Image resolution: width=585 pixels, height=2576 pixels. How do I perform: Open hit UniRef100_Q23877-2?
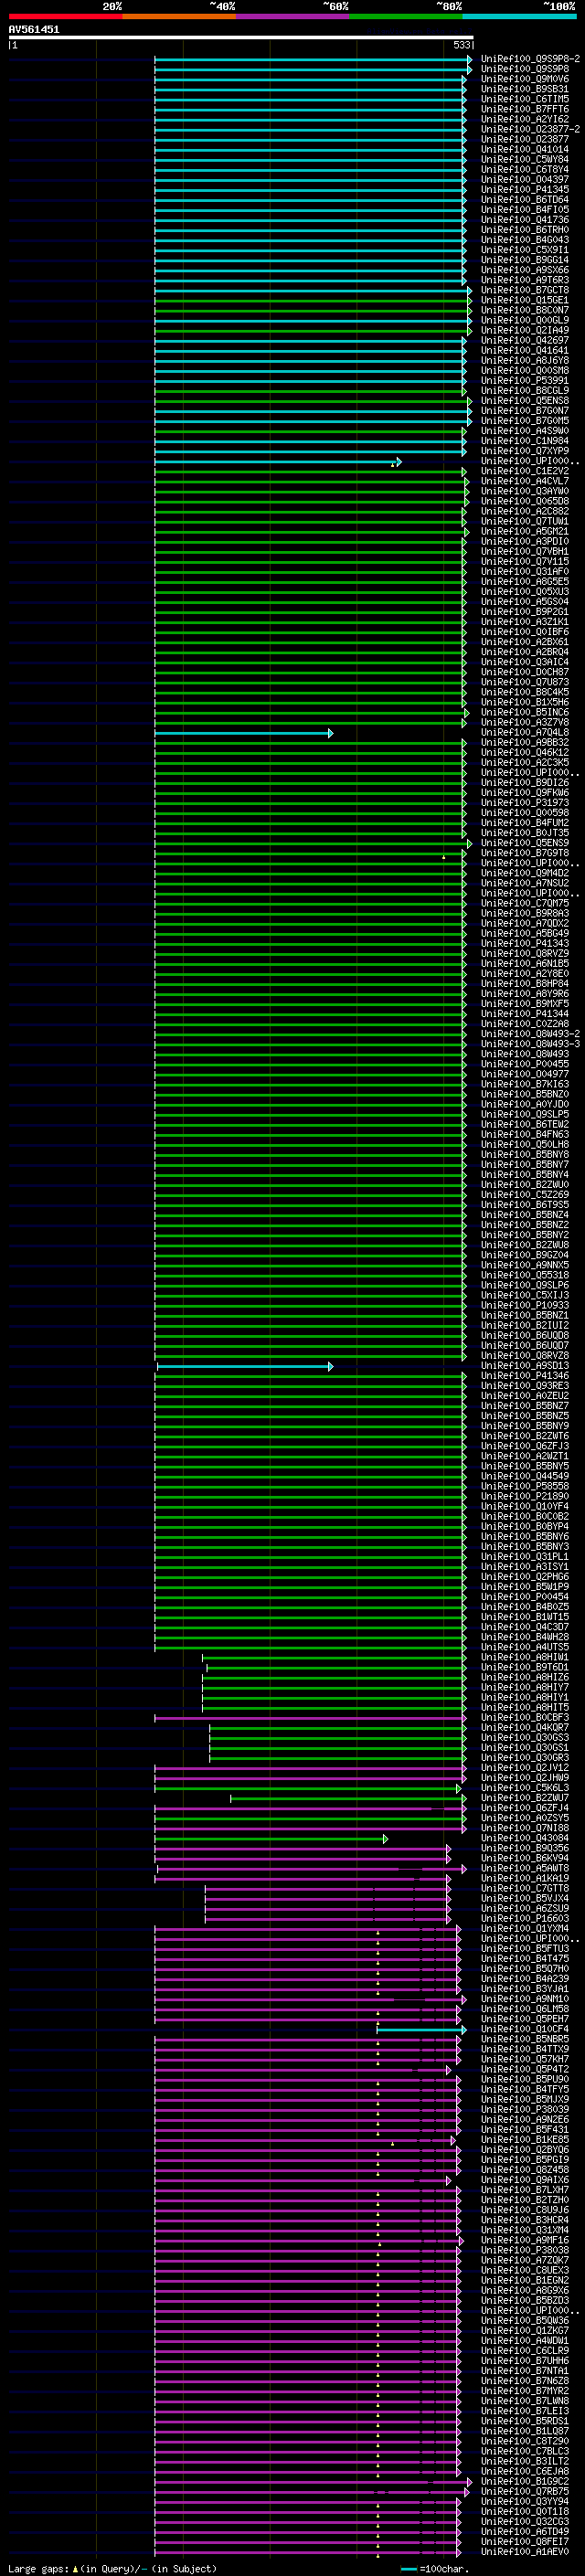[x=530, y=129]
